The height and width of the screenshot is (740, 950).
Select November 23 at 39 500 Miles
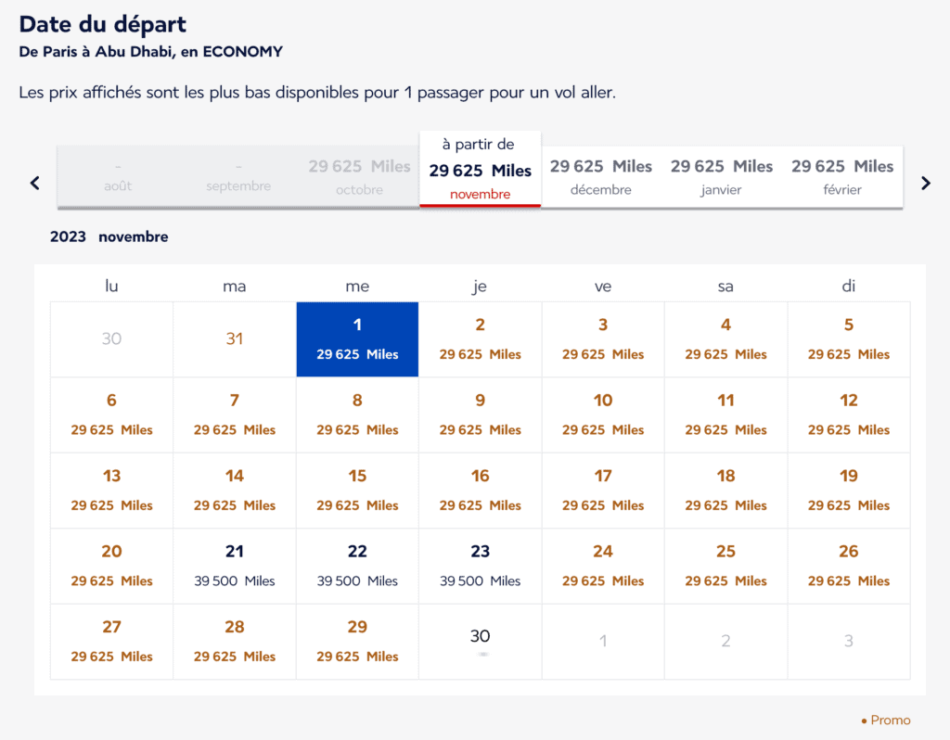point(480,566)
